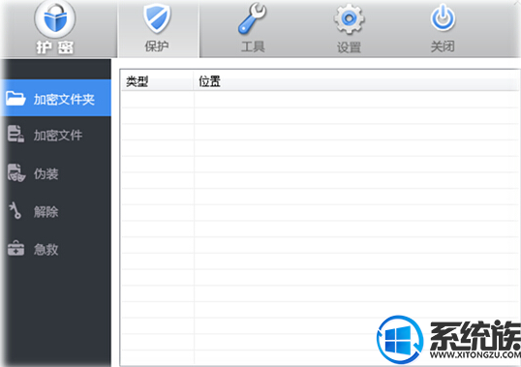This screenshot has height=367, width=521.
Task: Switch to the 工具 tab label
Action: tap(253, 46)
